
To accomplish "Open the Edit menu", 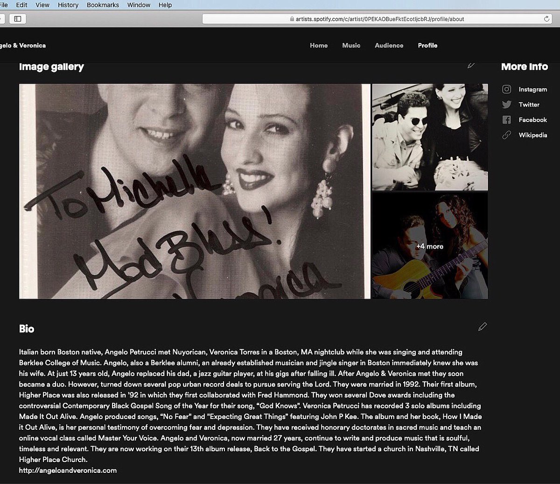I will point(21,5).
